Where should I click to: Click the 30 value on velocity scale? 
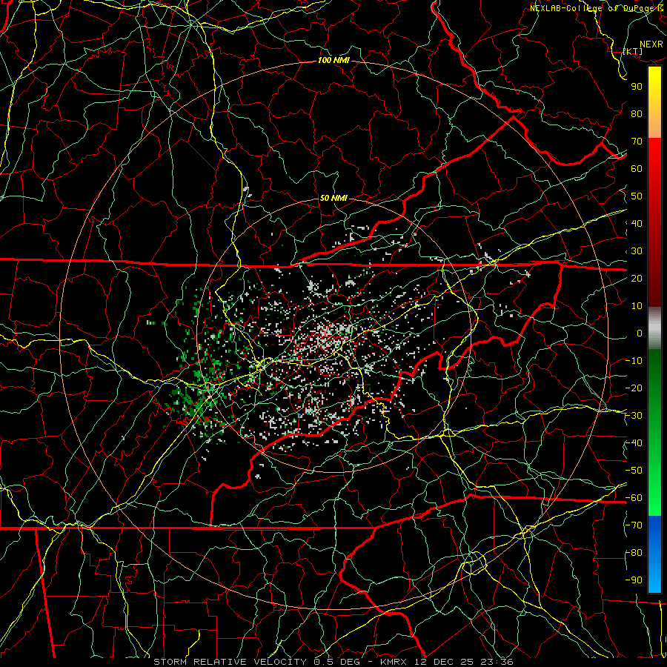click(x=637, y=251)
